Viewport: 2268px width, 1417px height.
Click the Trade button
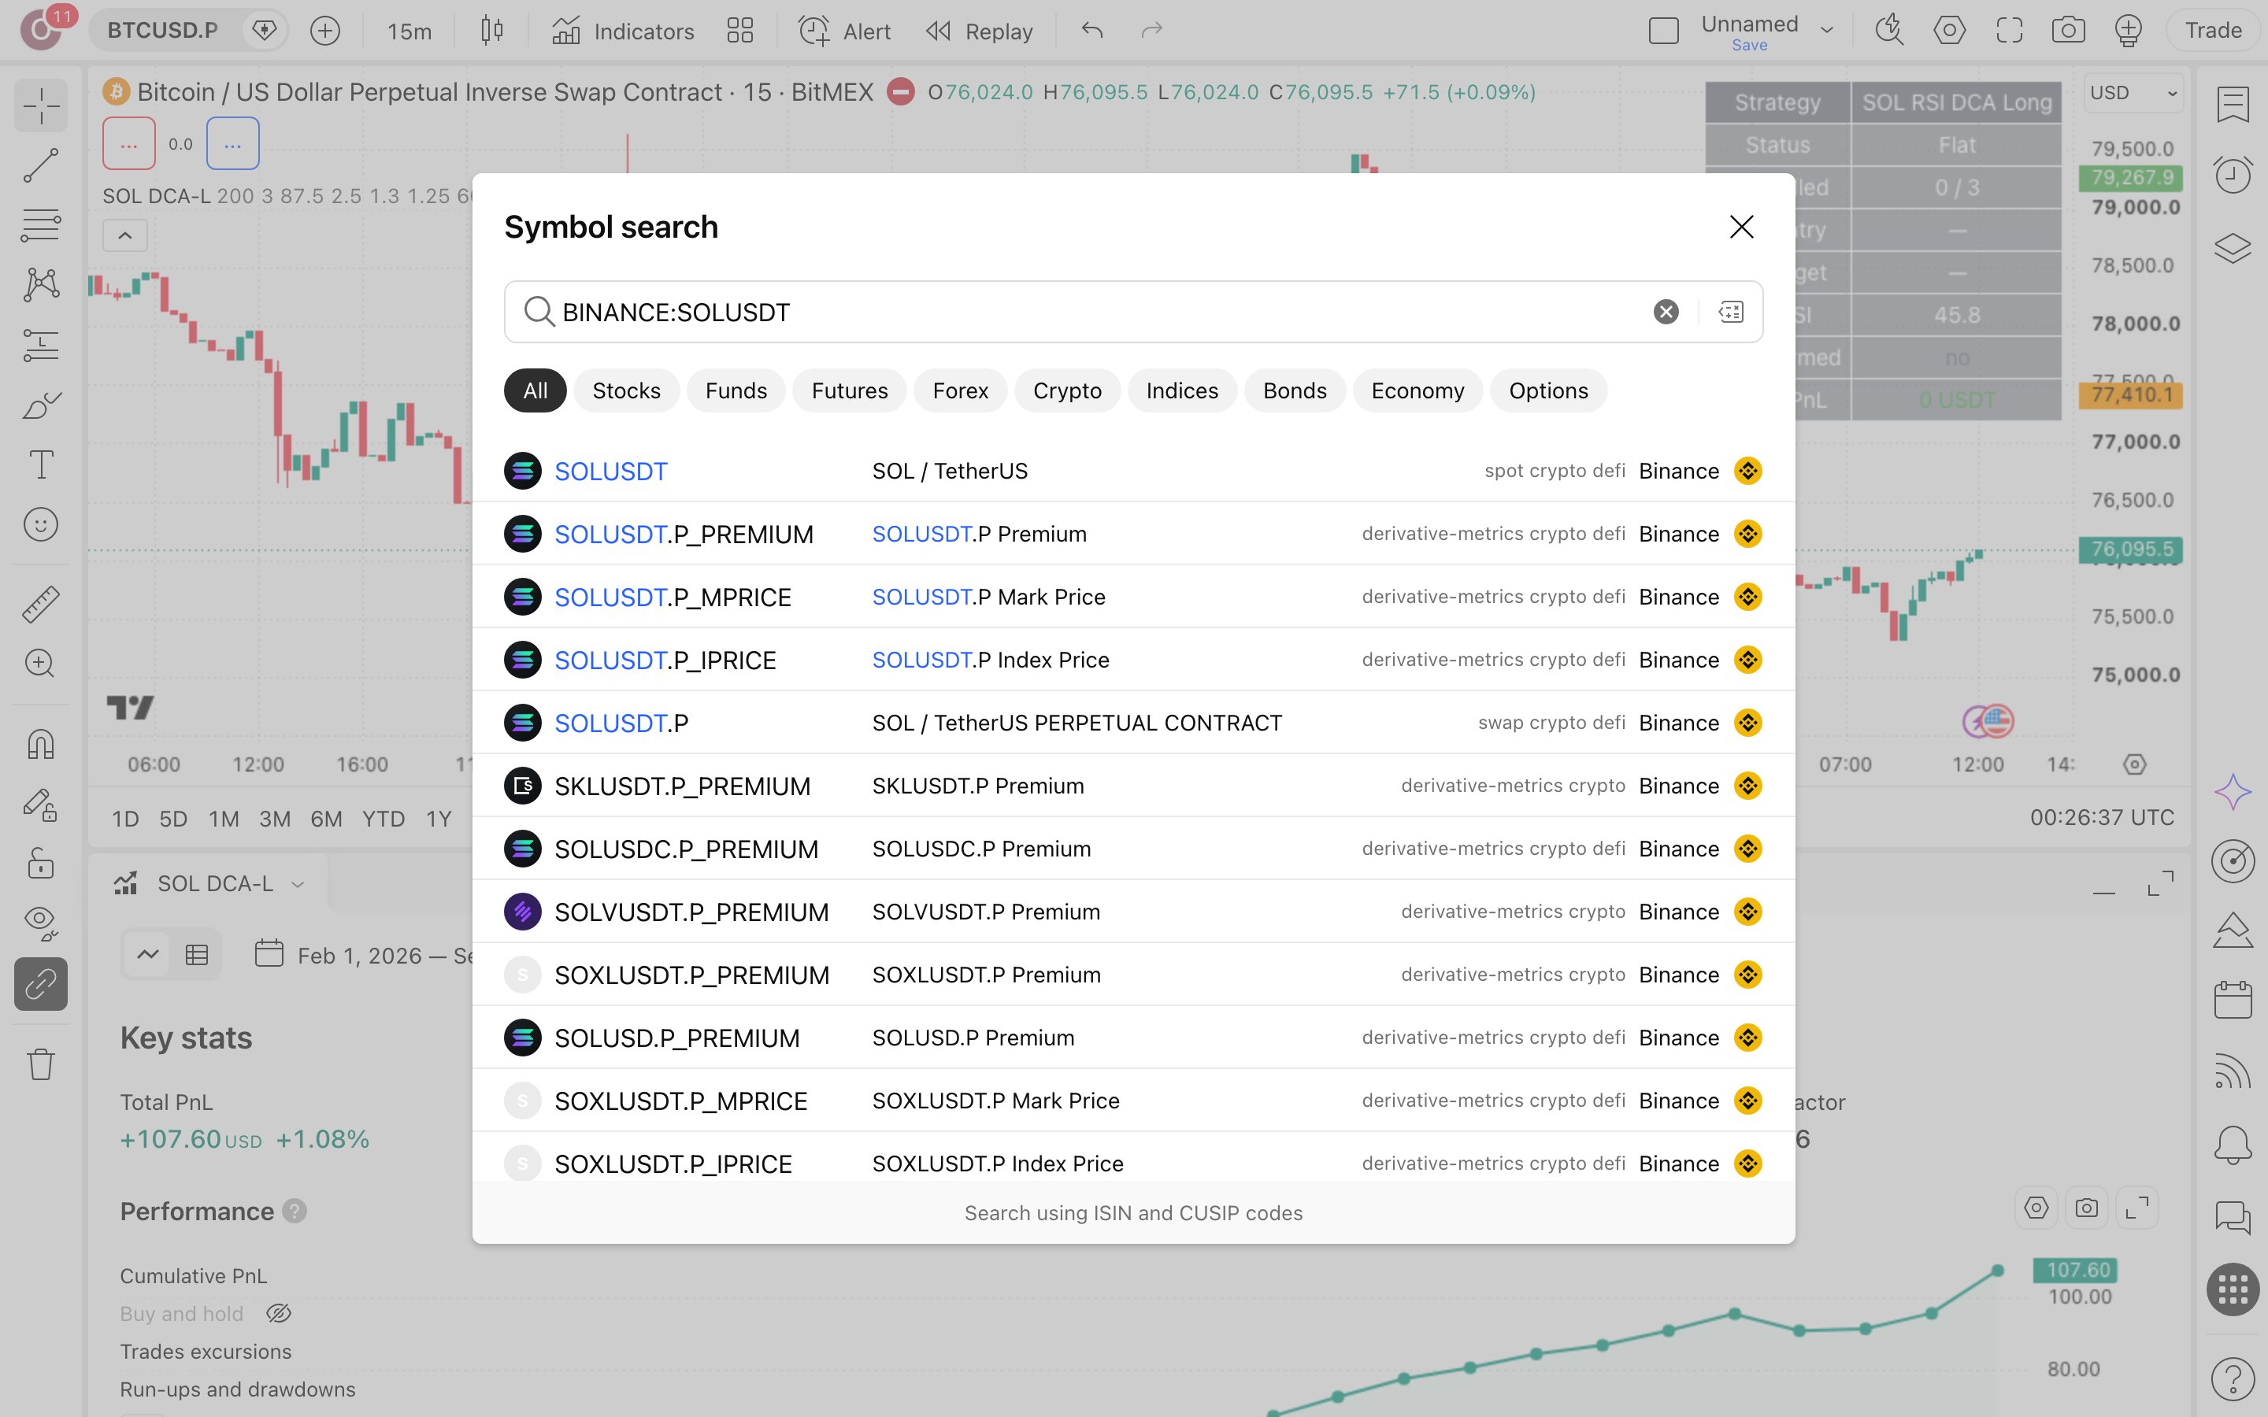(x=2213, y=31)
